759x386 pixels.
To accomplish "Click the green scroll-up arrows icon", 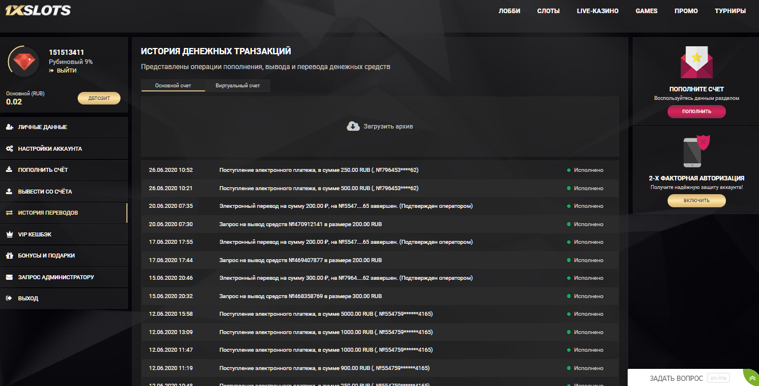I will 752,378.
